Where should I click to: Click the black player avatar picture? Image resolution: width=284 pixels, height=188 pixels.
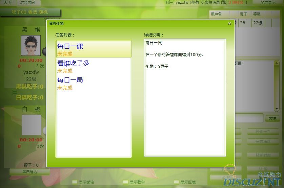31,45
